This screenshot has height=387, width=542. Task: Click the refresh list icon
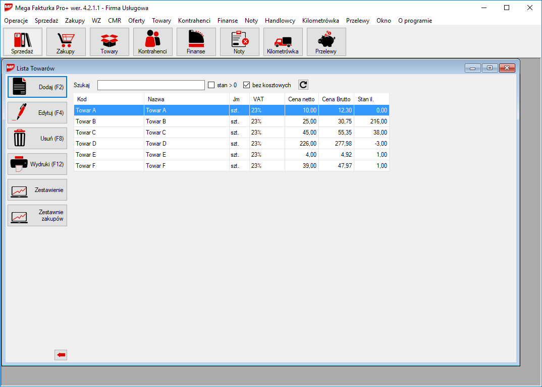pos(303,85)
